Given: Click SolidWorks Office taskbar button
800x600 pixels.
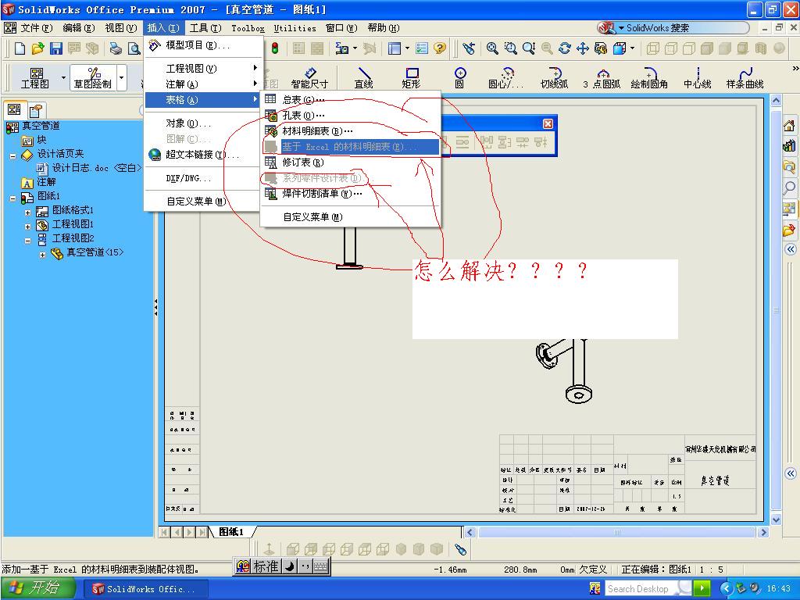Looking at the screenshot, I should (x=146, y=589).
